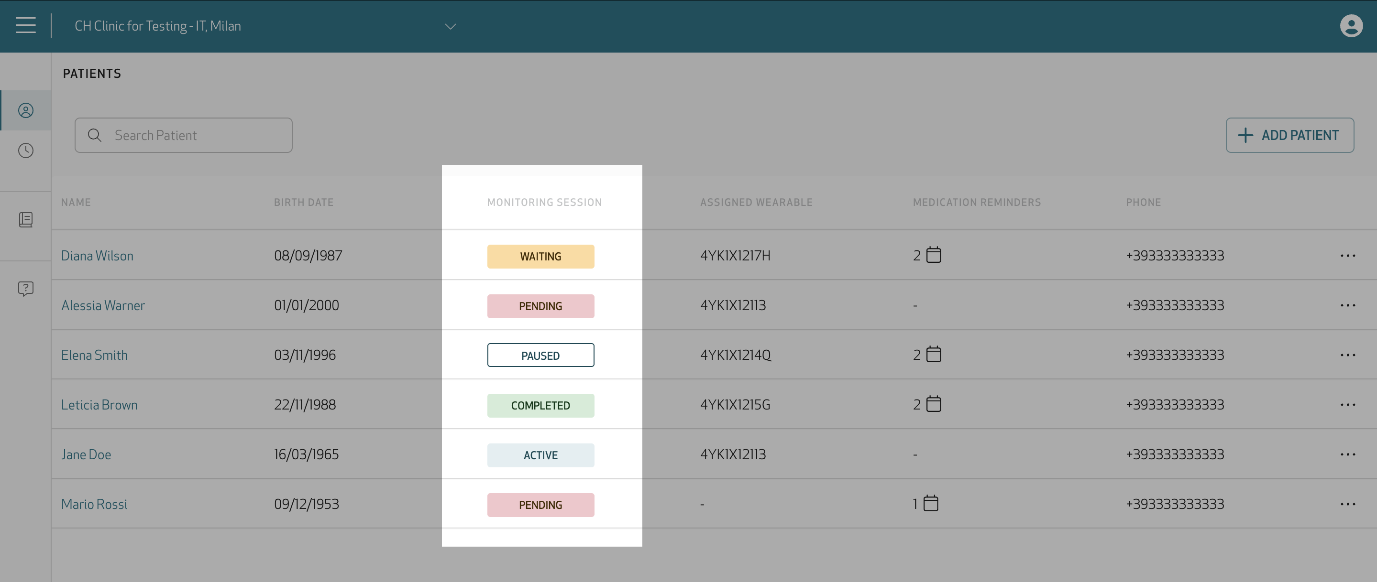Viewport: 1377px width, 582px height.
Task: Open more options for Elena Smith
Action: click(x=1348, y=355)
